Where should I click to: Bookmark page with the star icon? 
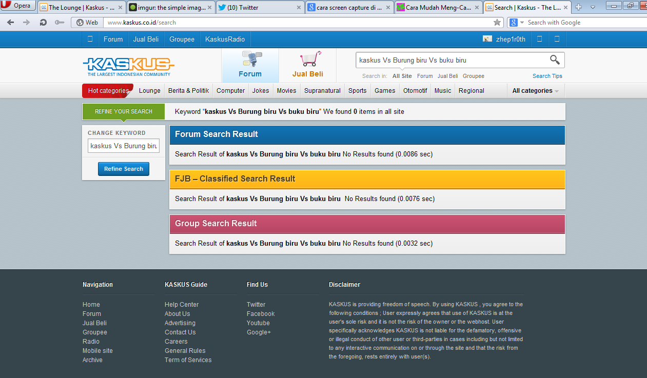(497, 23)
